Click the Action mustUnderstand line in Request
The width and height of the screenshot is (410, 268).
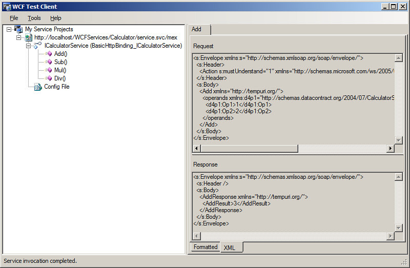[x=297, y=71]
